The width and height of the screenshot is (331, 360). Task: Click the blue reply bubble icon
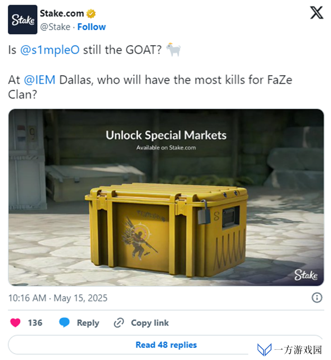pyautogui.click(x=65, y=322)
